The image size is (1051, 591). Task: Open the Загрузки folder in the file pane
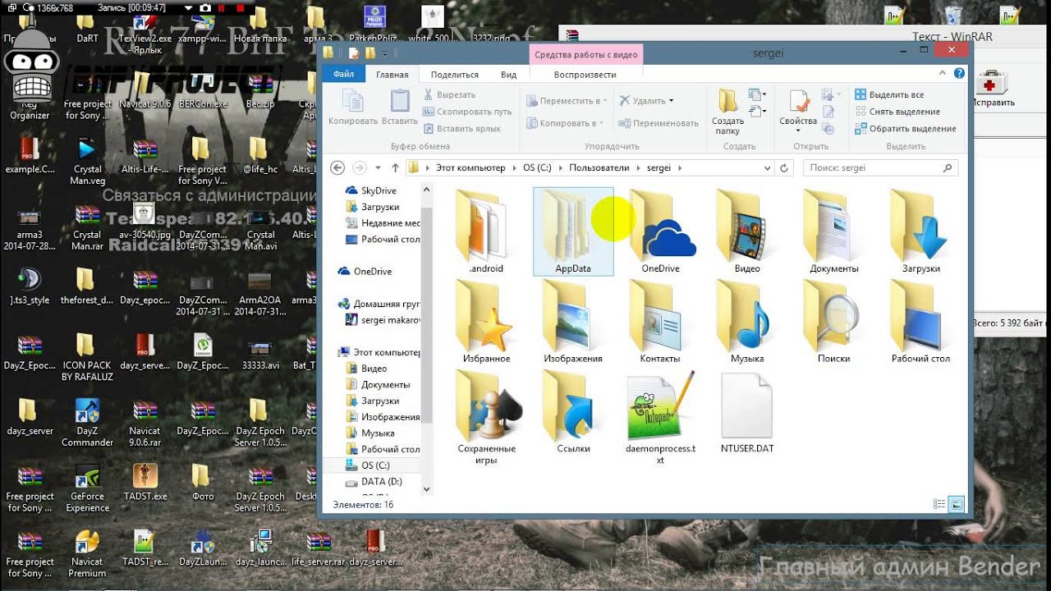coord(920,231)
